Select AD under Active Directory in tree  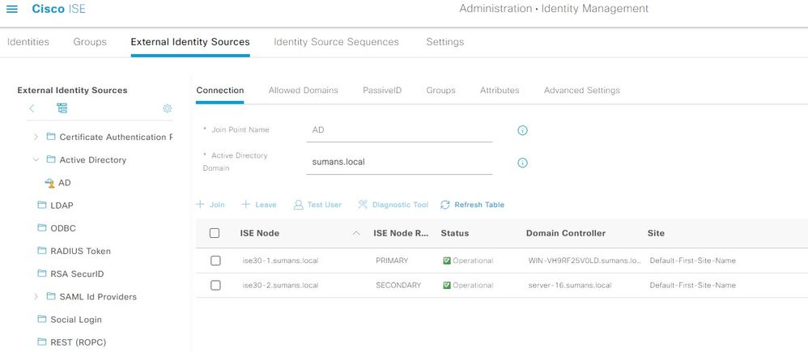tap(65, 182)
